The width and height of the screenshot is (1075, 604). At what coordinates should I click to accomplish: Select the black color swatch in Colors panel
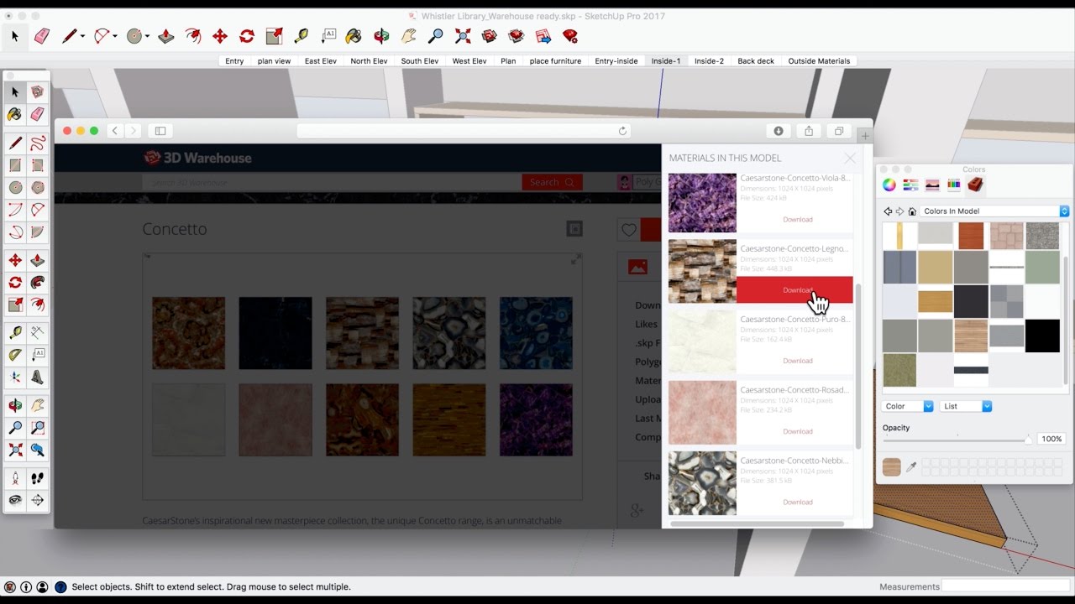coord(1042,336)
